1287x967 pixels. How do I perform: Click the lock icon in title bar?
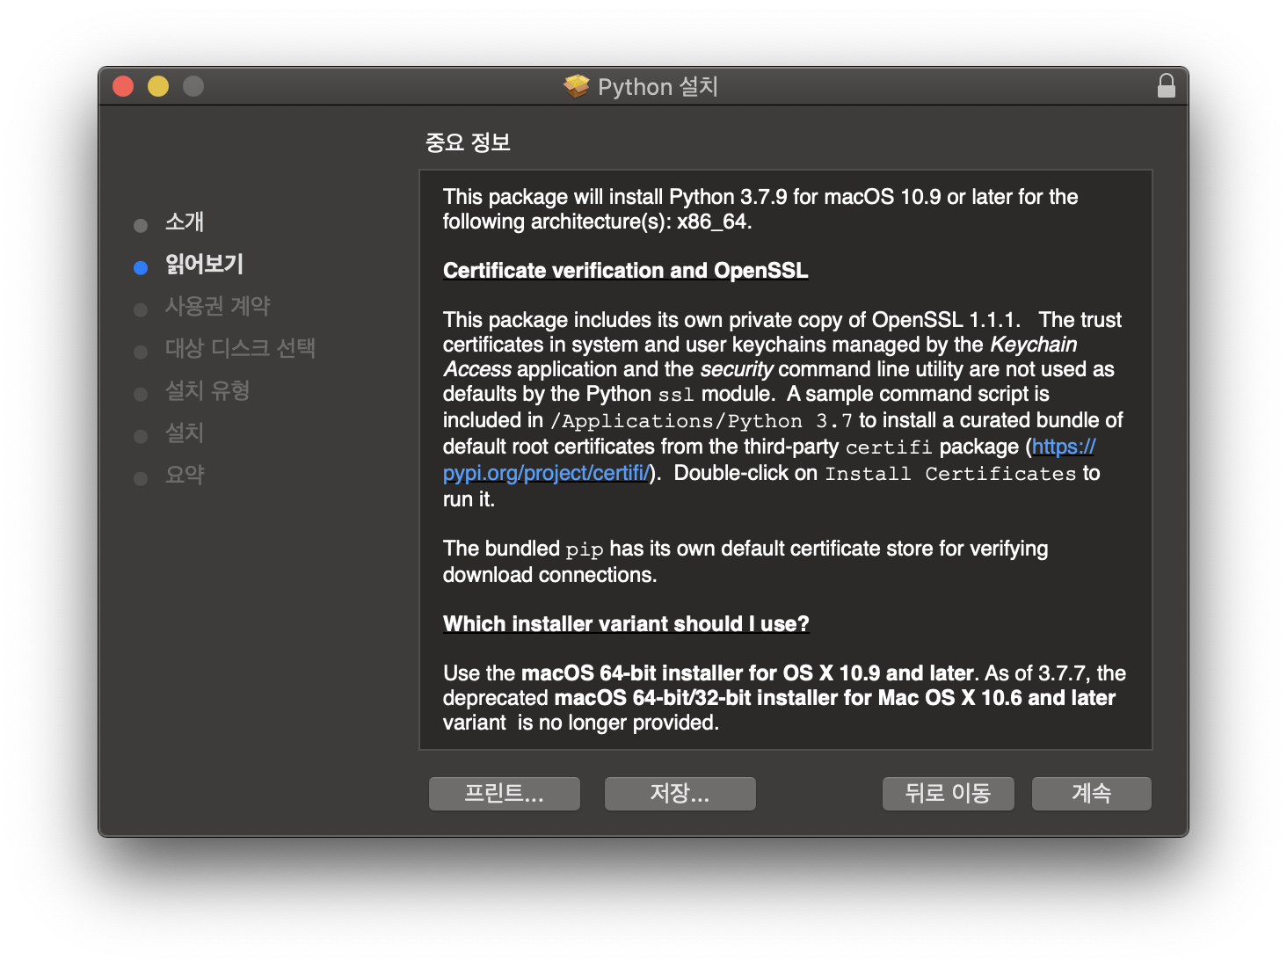(x=1166, y=86)
